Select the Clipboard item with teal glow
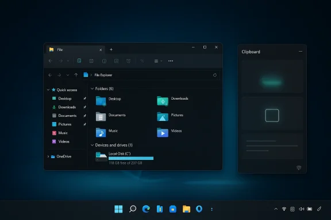The height and width of the screenshot is (220, 331). pyautogui.click(x=272, y=76)
